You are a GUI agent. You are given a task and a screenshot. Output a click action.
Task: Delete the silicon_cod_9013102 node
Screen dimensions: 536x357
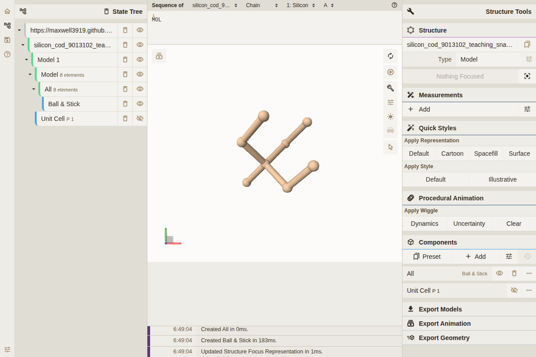(125, 45)
